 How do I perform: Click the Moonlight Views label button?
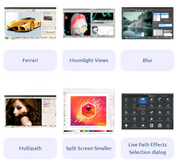(x=89, y=60)
